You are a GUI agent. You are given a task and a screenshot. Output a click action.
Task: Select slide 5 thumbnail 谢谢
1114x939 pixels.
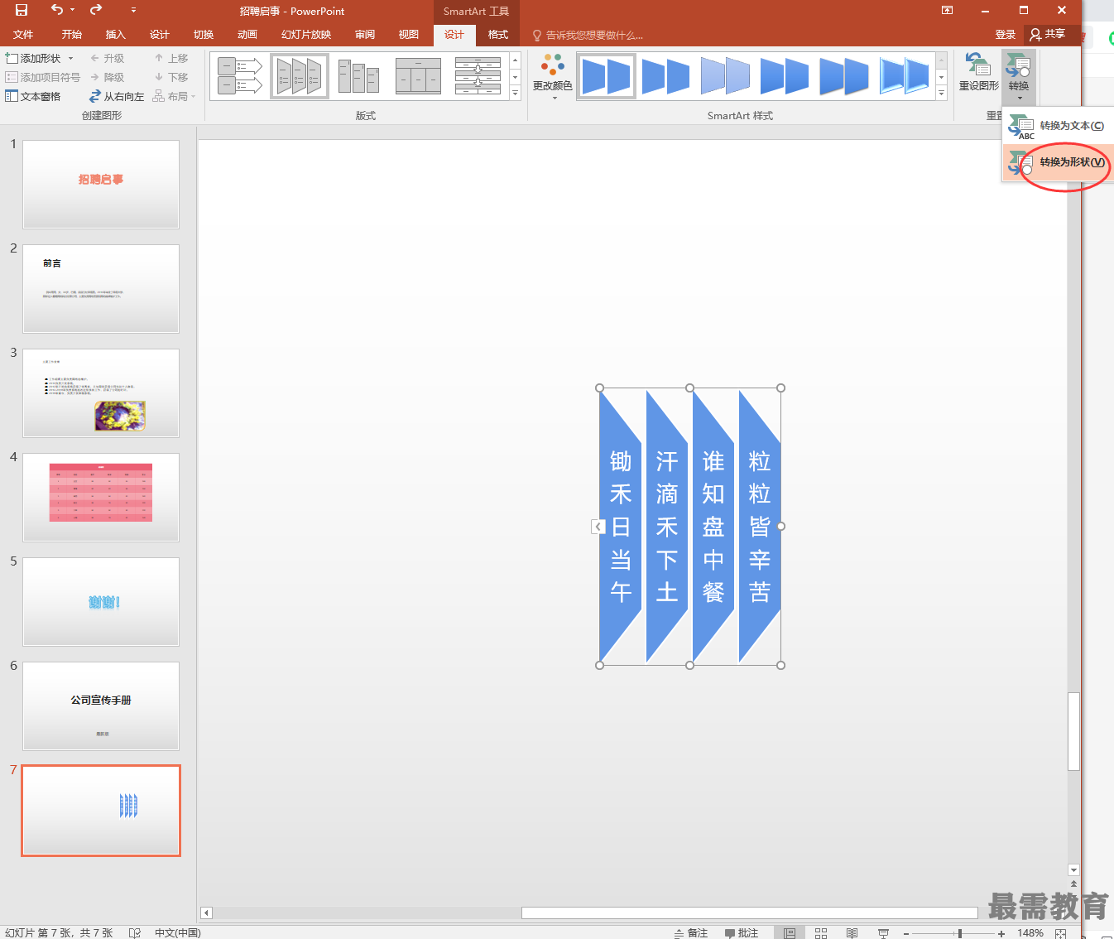click(x=101, y=601)
